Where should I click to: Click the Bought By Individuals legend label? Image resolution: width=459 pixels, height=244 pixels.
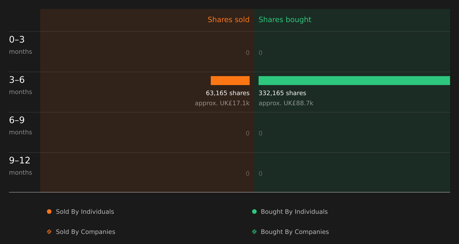[x=294, y=212]
